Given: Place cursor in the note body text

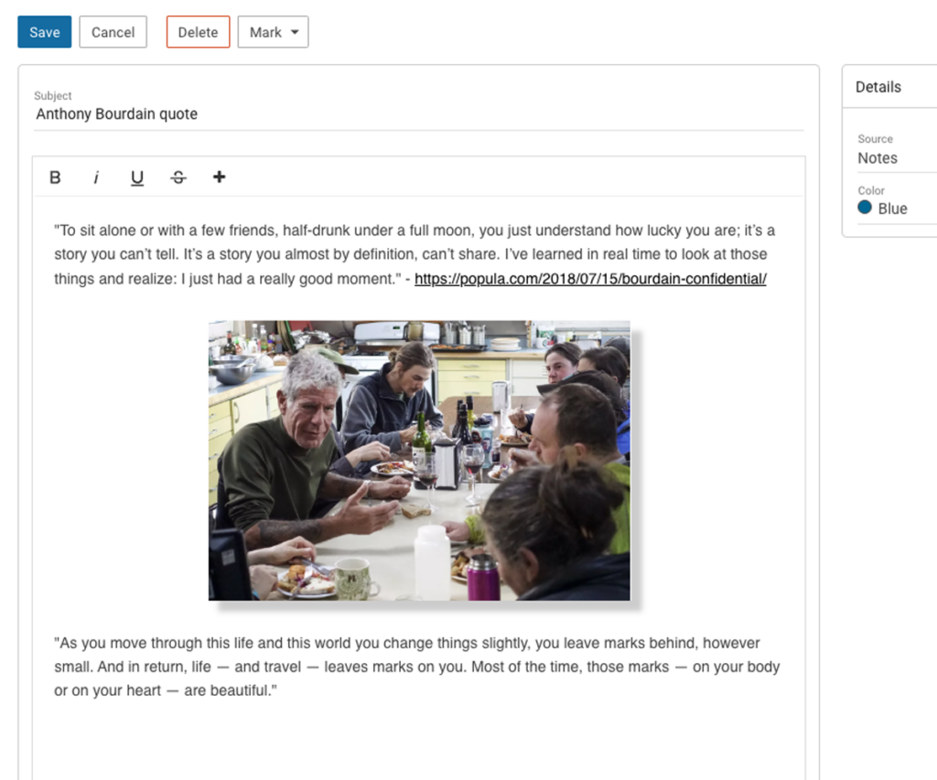Looking at the screenshot, I should click(412, 253).
